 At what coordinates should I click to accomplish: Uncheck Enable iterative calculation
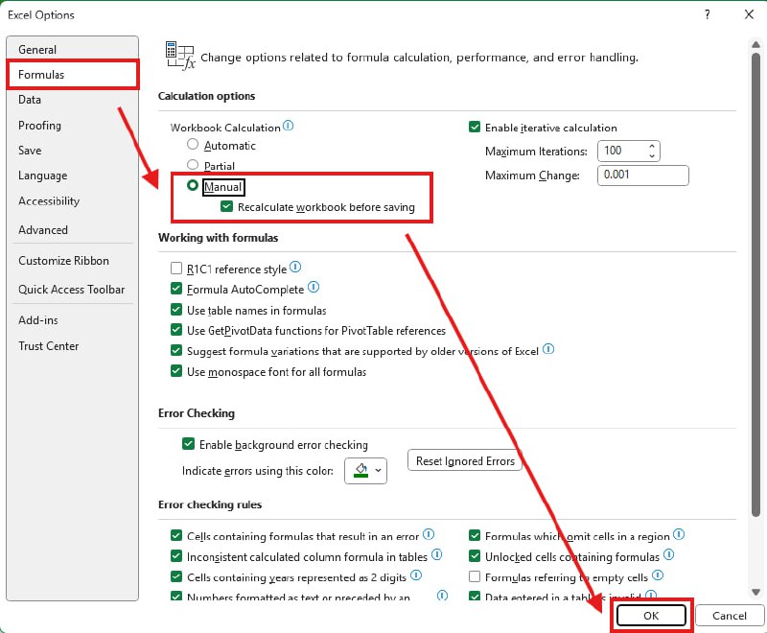click(x=474, y=127)
